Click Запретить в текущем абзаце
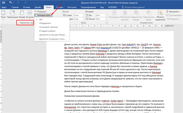This screenshot has width=183, height=113. pyautogui.click(x=52, y=35)
